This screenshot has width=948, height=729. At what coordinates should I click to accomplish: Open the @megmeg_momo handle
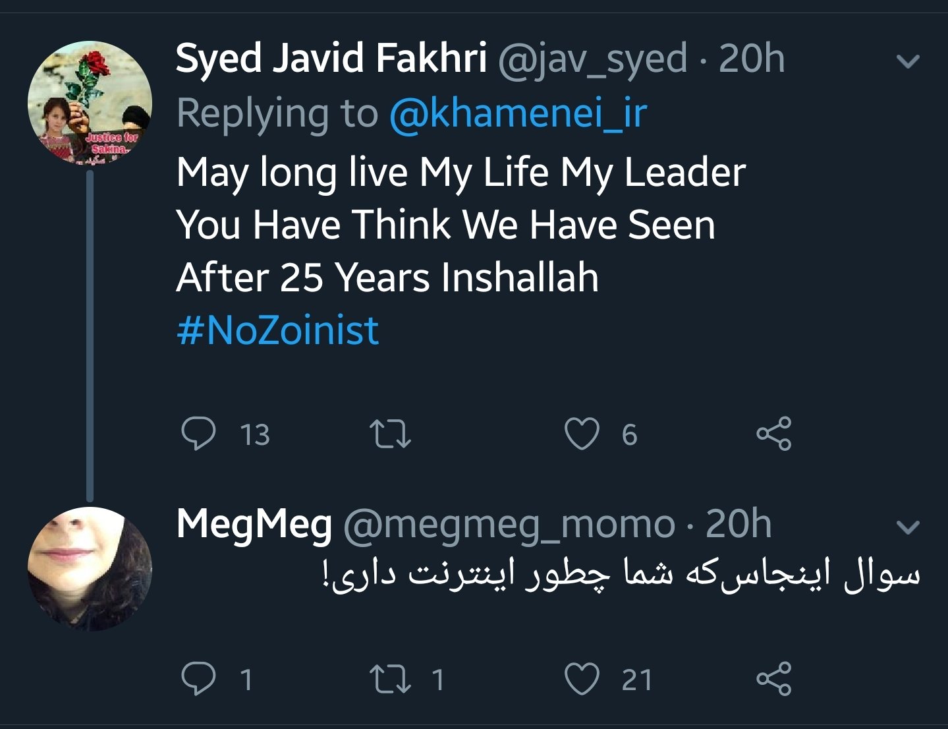[x=509, y=525]
